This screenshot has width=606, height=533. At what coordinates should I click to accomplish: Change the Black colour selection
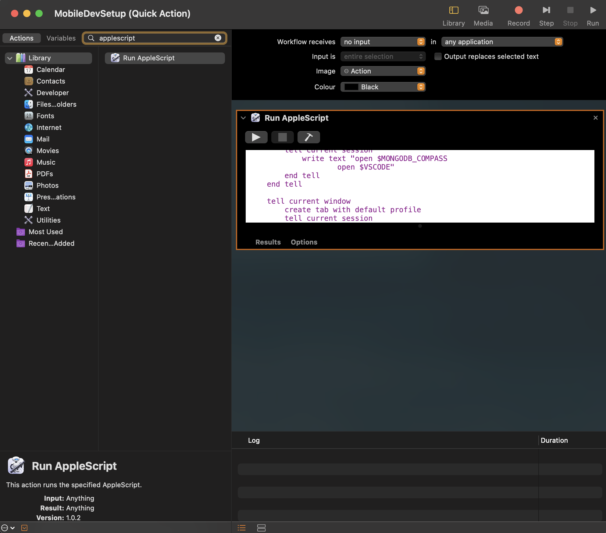click(x=383, y=87)
